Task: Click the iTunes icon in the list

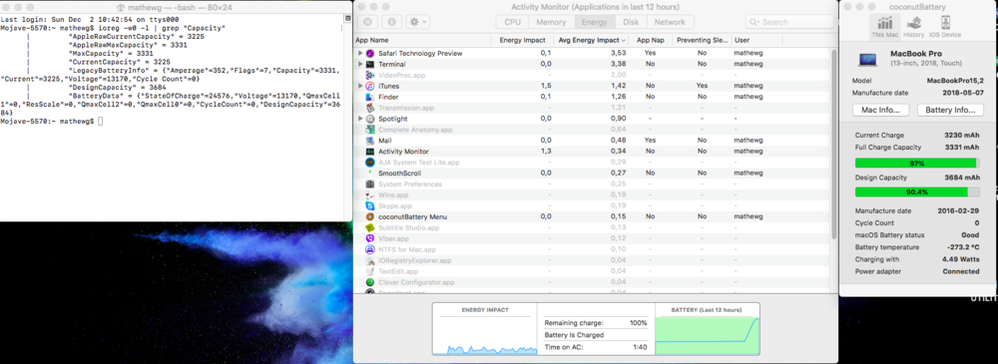Action: (370, 86)
